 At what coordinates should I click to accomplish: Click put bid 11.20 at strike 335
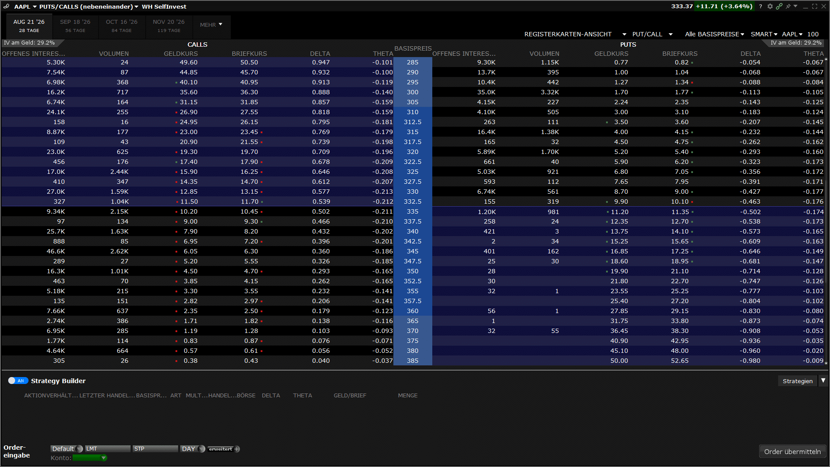click(619, 212)
